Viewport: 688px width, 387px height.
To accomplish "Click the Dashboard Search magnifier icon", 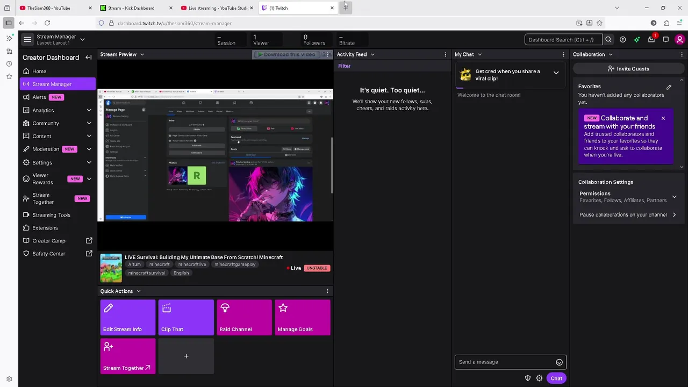I will tap(608, 39).
